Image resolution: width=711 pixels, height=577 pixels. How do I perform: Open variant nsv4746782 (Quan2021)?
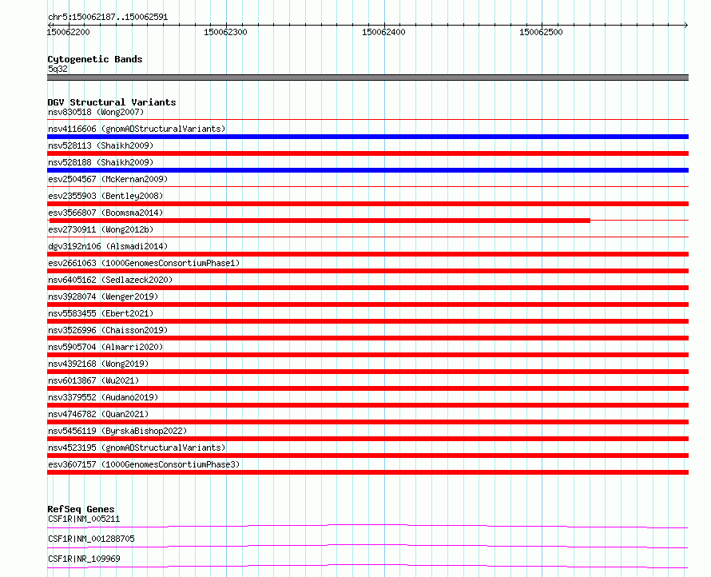[98, 414]
